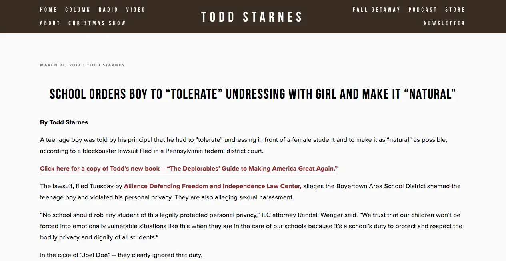Click the Todd Starnes site title
Screen dimensions: 506x261
[252, 17]
